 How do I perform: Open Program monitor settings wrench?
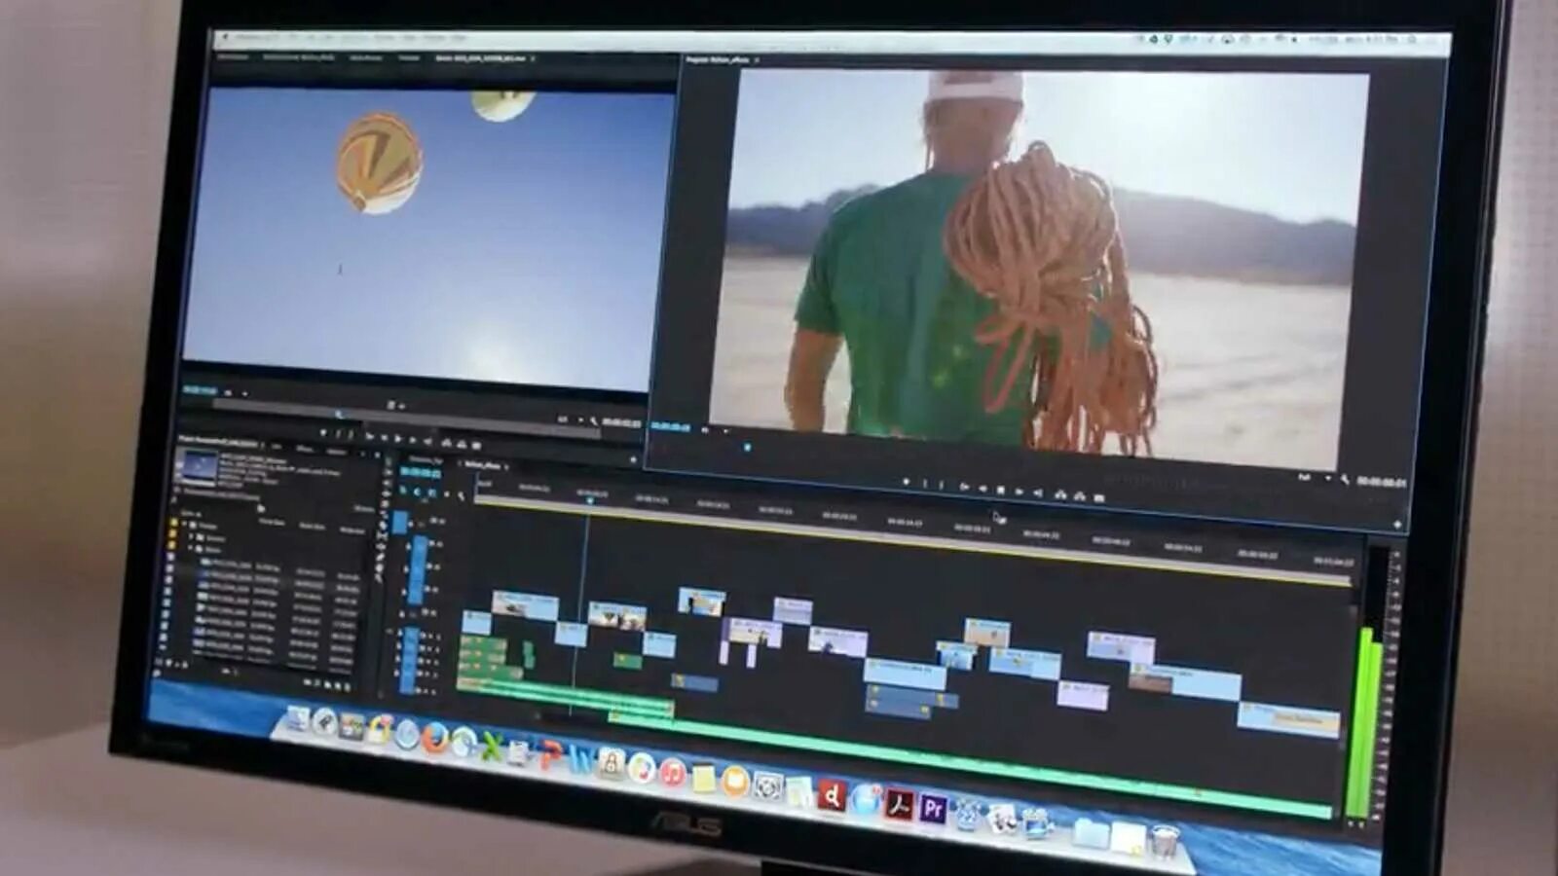pos(1345,479)
